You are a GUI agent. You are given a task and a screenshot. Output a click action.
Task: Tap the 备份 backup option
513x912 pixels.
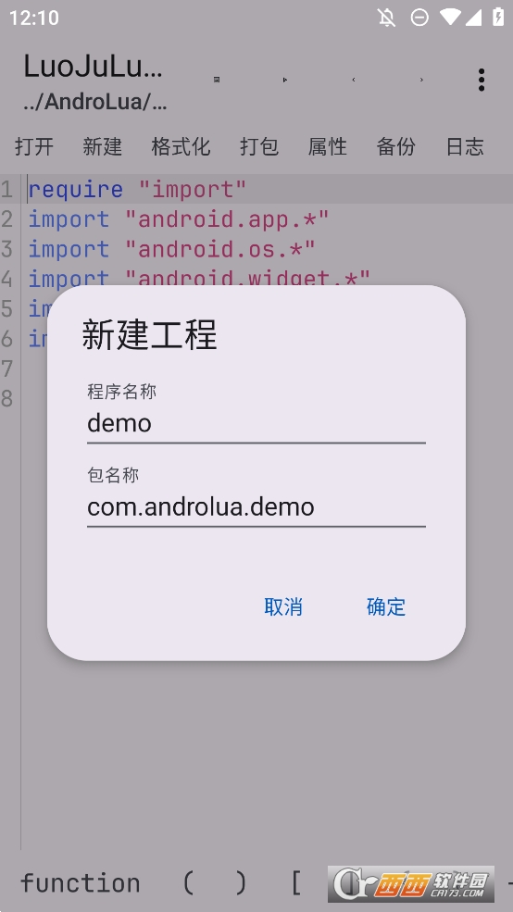(x=396, y=146)
